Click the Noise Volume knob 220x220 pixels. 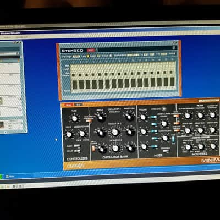[165, 138]
